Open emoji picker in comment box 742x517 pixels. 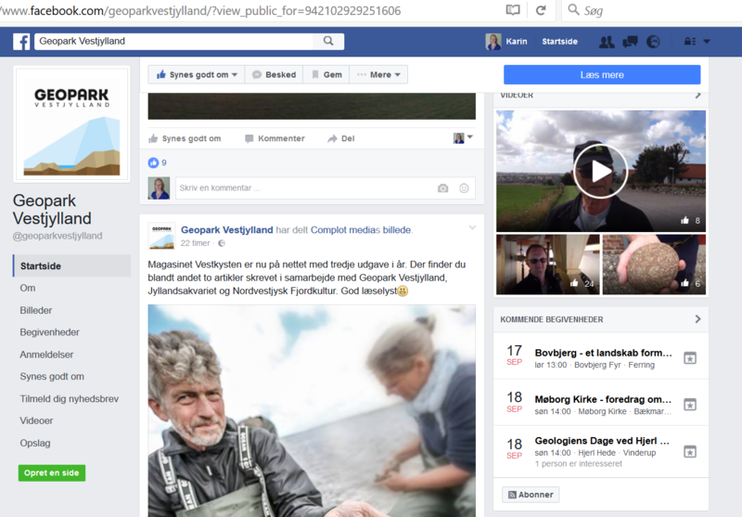tap(465, 188)
